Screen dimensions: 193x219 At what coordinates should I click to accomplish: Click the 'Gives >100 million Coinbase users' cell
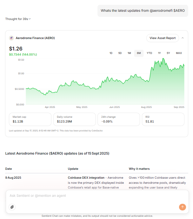[157, 182]
